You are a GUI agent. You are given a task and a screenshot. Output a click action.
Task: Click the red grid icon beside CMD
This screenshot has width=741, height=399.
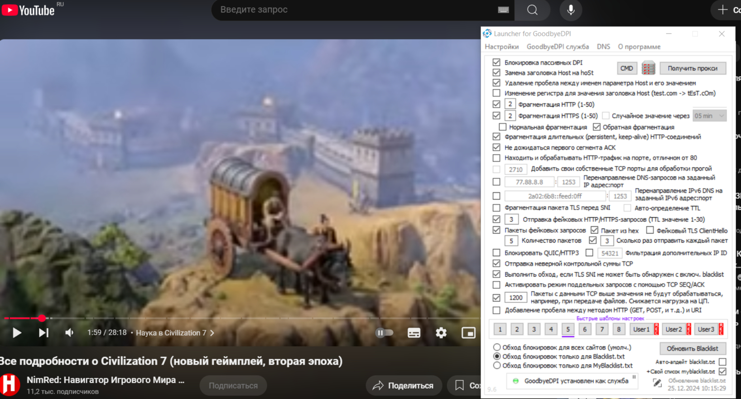point(648,68)
